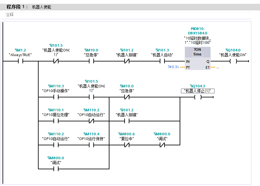This screenshot has height=186, width=260.
Task: Click the %Q104.3 address label
Action: click(197, 86)
